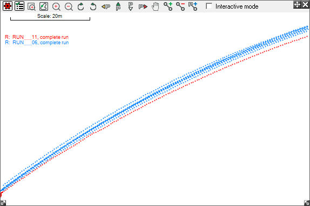The width and height of the screenshot is (310, 206).
Task: Select the hand pan tool
Action: pyautogui.click(x=156, y=6)
